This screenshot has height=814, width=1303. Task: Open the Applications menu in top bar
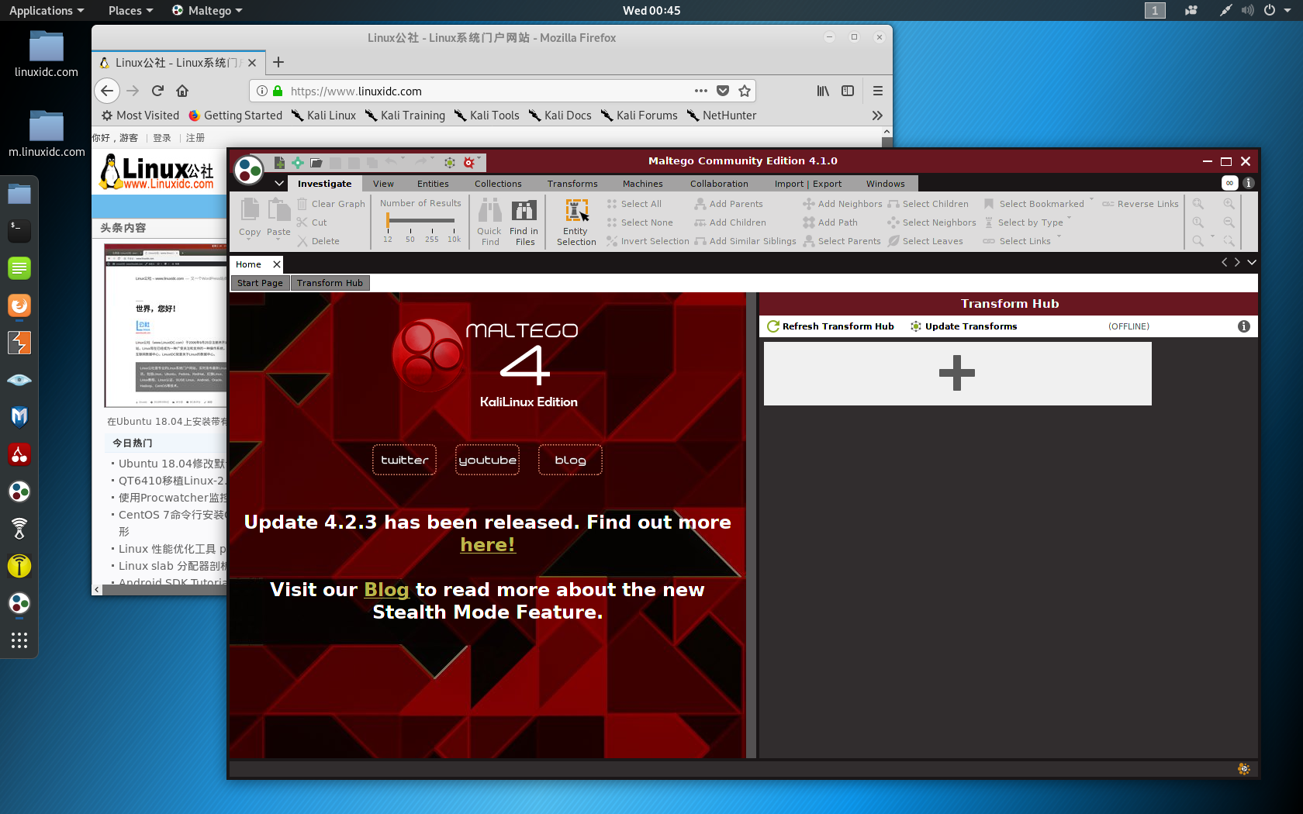[x=46, y=10]
